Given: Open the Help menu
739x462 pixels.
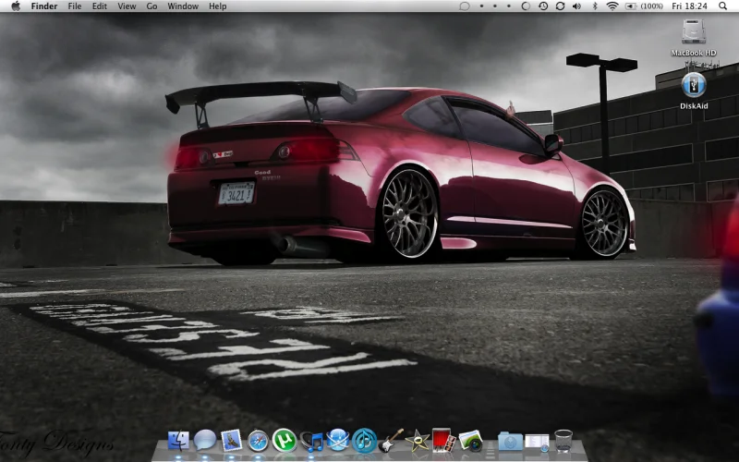Looking at the screenshot, I should (218, 6).
